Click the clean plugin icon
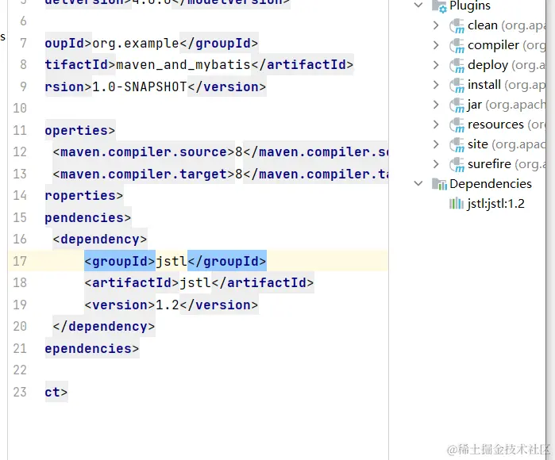 coord(457,26)
